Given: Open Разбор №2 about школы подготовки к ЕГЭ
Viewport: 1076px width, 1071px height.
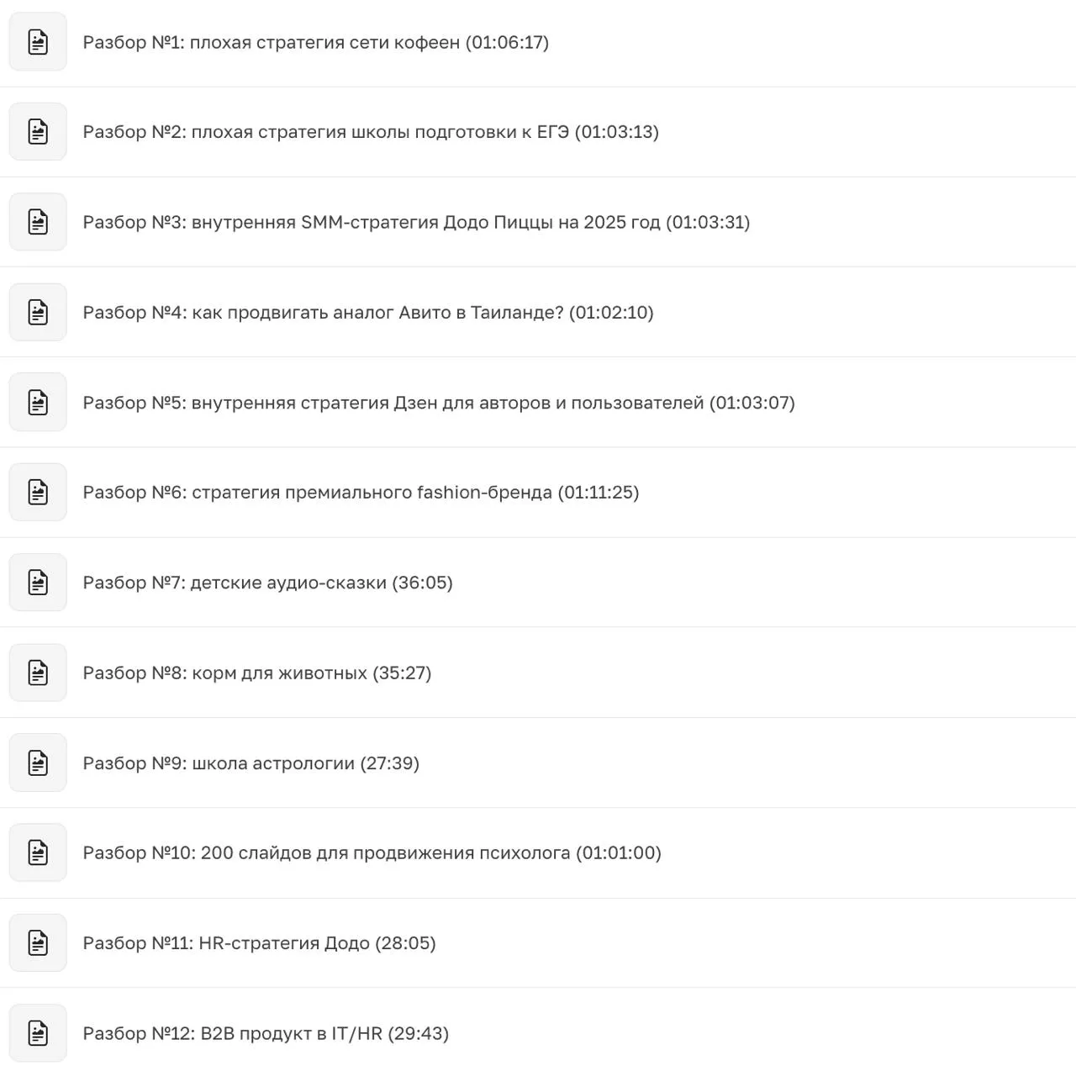Looking at the screenshot, I should [x=371, y=132].
